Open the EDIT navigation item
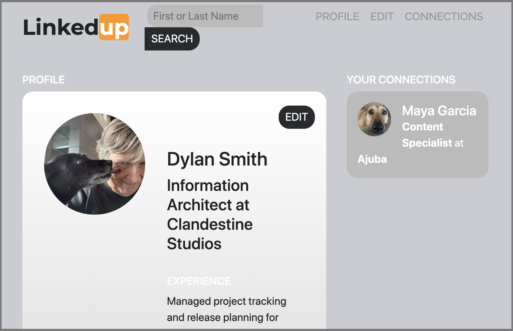This screenshot has width=513, height=331. click(x=382, y=16)
